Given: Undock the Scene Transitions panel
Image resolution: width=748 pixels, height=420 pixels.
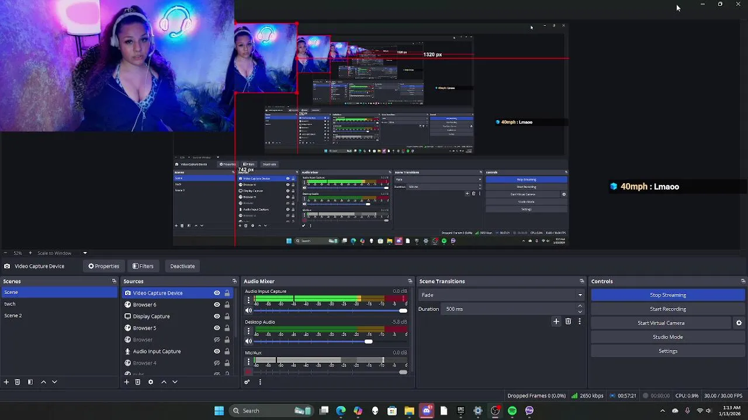Looking at the screenshot, I should [582, 281].
